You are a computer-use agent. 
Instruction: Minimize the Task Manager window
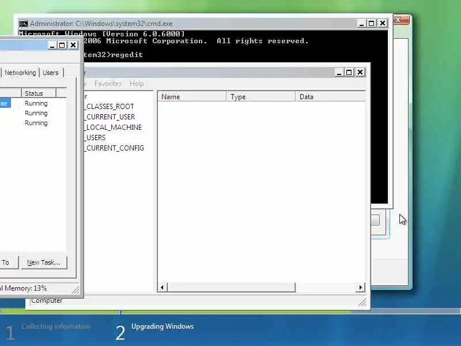pos(52,46)
